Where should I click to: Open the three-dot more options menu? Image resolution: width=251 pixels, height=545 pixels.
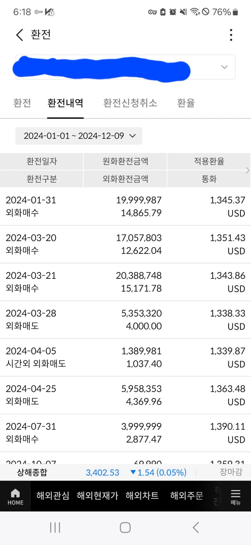pos(231,35)
